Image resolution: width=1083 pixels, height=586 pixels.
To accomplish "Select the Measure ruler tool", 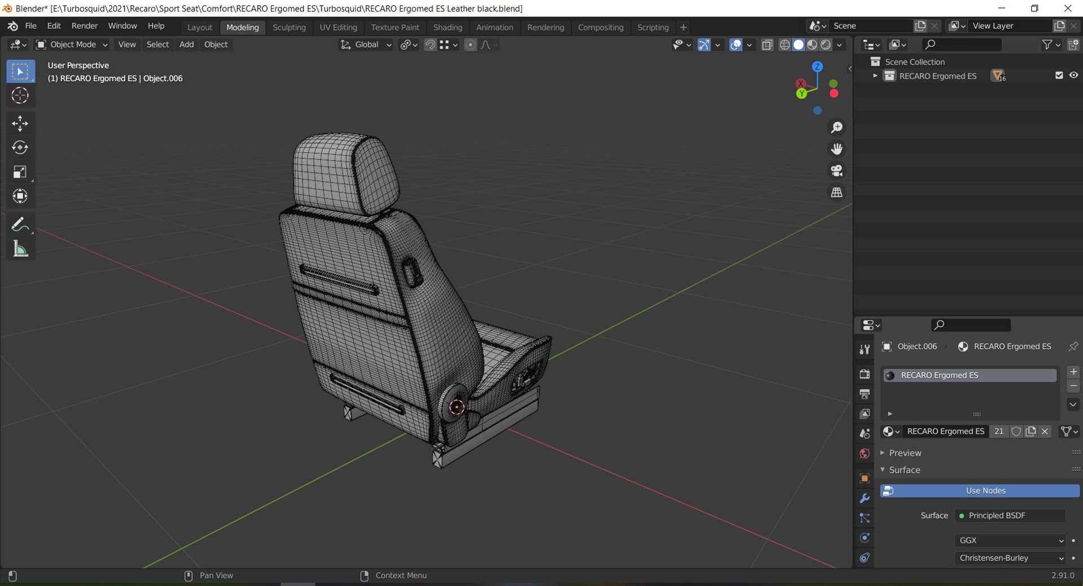I will pos(20,249).
